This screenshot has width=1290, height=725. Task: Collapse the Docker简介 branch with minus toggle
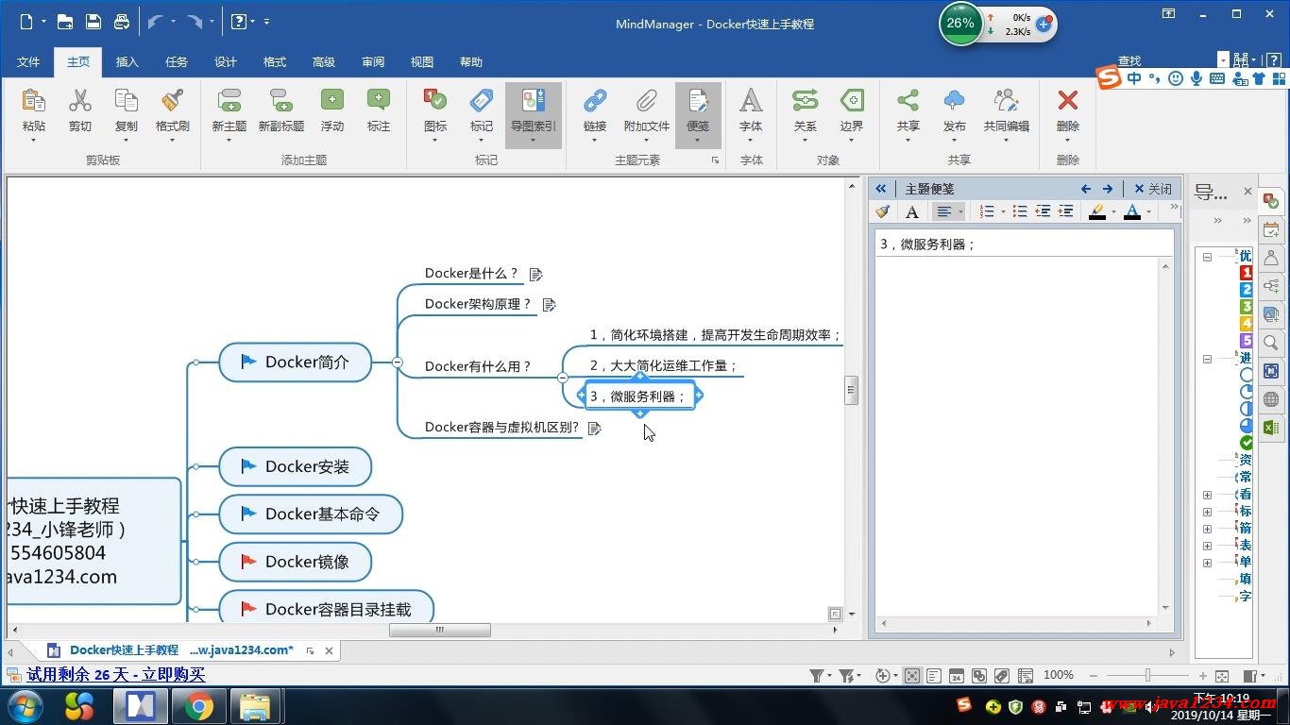pos(398,362)
